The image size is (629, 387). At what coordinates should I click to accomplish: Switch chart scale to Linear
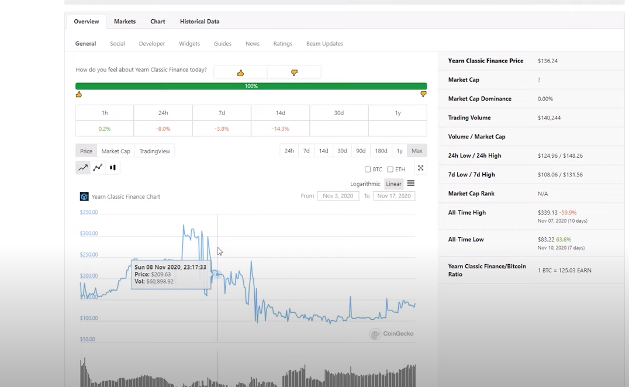(393, 184)
